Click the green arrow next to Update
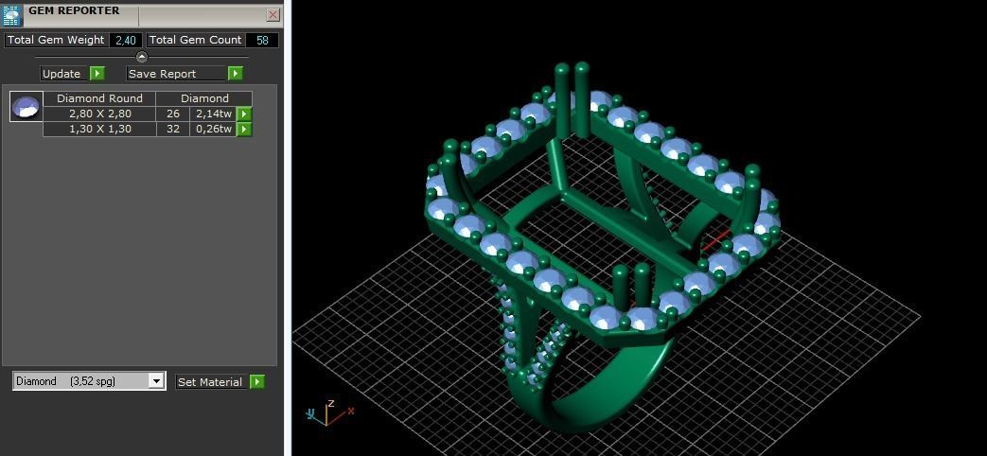The image size is (987, 456). point(97,74)
